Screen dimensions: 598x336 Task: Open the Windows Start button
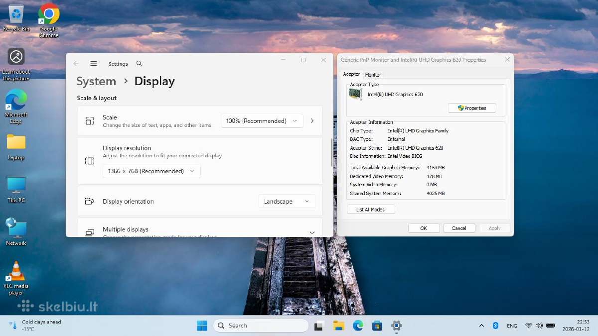[202, 326]
